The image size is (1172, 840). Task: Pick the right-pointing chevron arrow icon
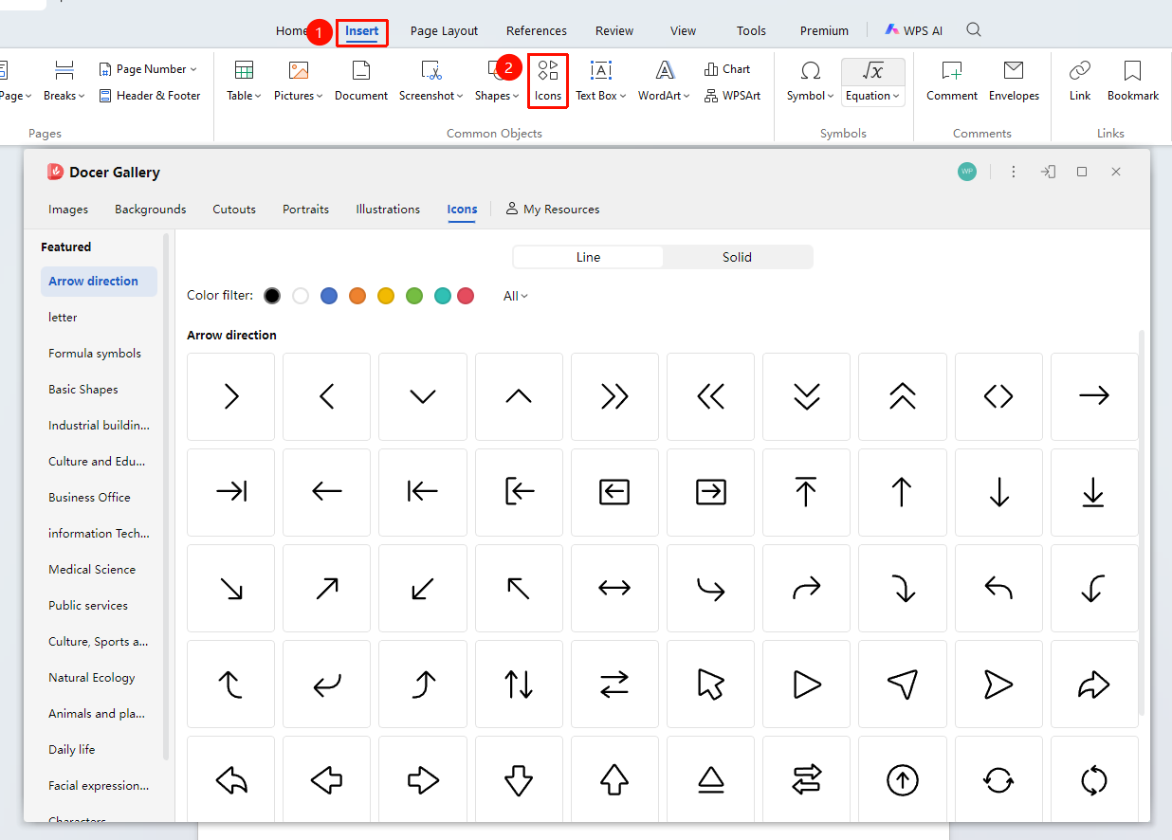click(x=231, y=396)
